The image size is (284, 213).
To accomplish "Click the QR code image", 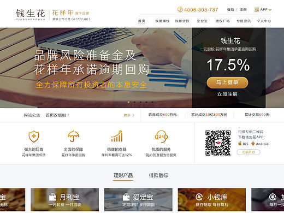I will coord(218,143).
